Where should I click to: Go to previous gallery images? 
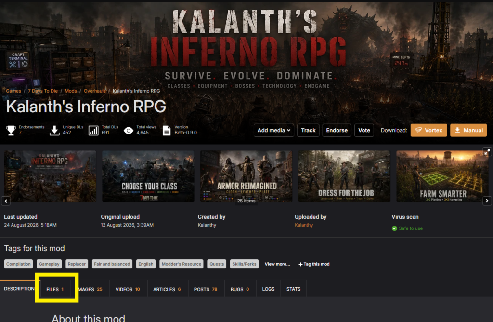click(x=6, y=201)
